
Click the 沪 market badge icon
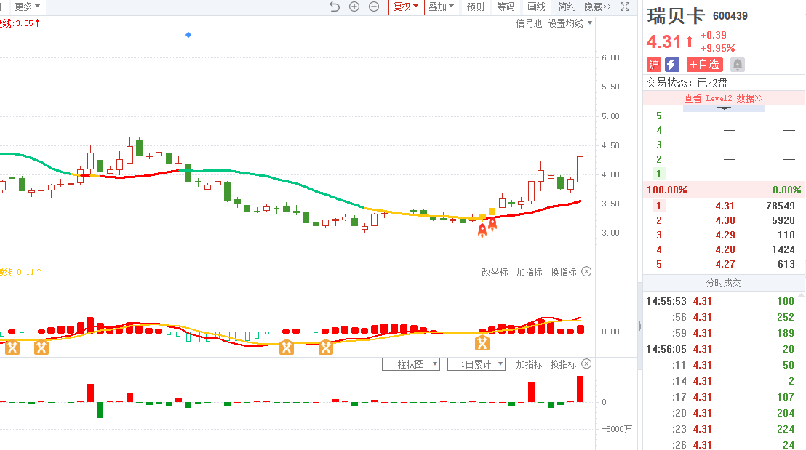point(653,65)
